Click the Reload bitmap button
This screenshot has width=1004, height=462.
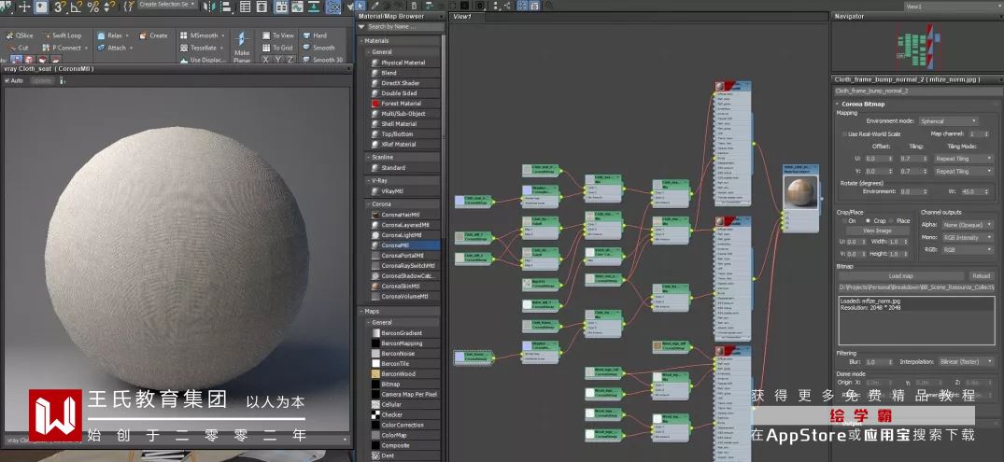981,276
